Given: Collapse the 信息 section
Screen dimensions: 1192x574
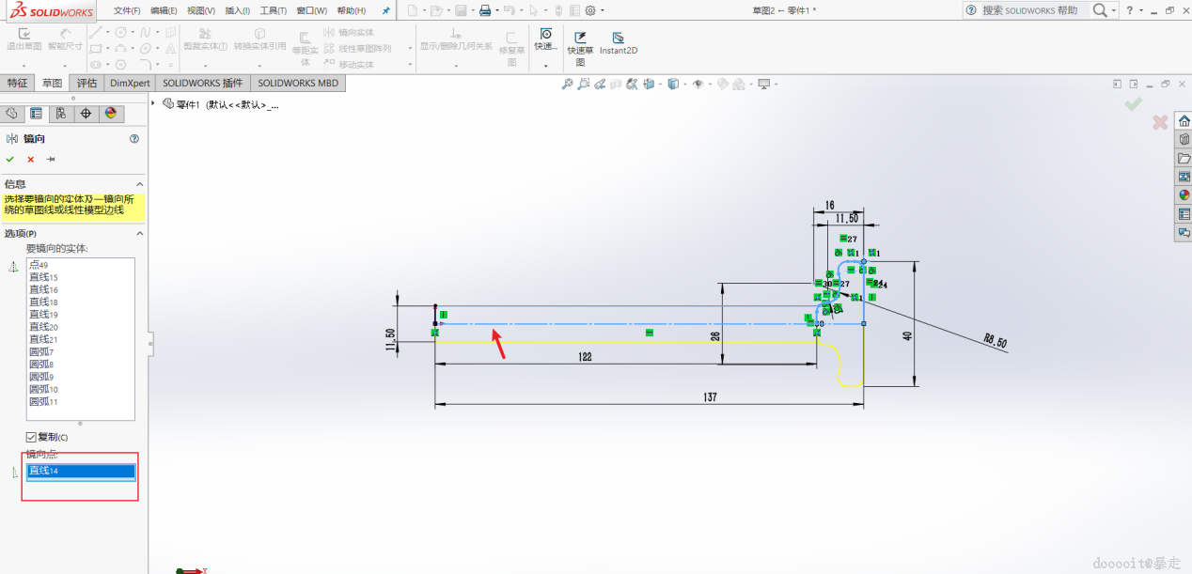Looking at the screenshot, I should point(140,184).
